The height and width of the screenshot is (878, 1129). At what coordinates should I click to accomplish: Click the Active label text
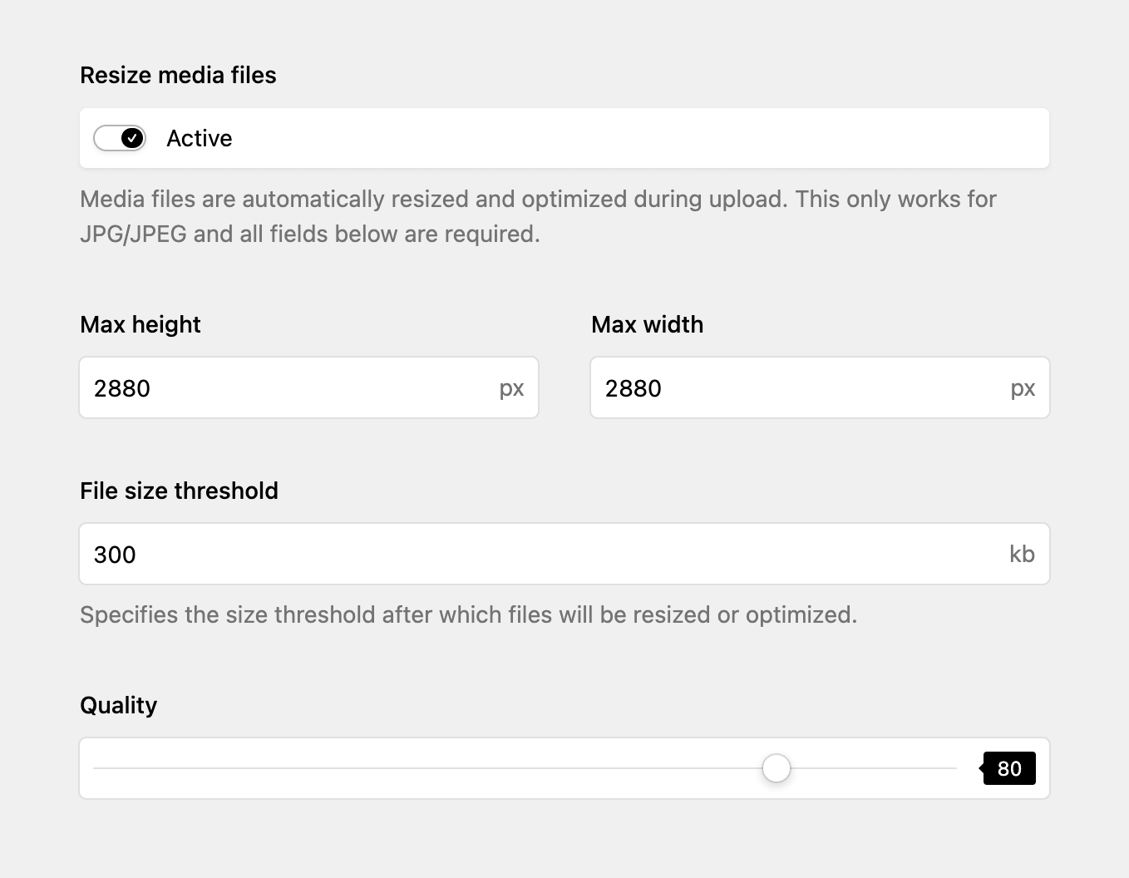[x=200, y=138]
